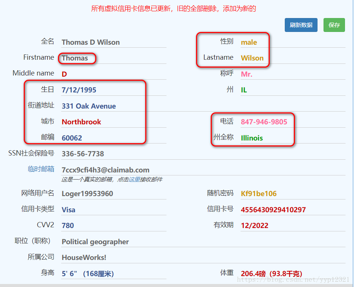Click the 所属公司 label

(x=41, y=257)
